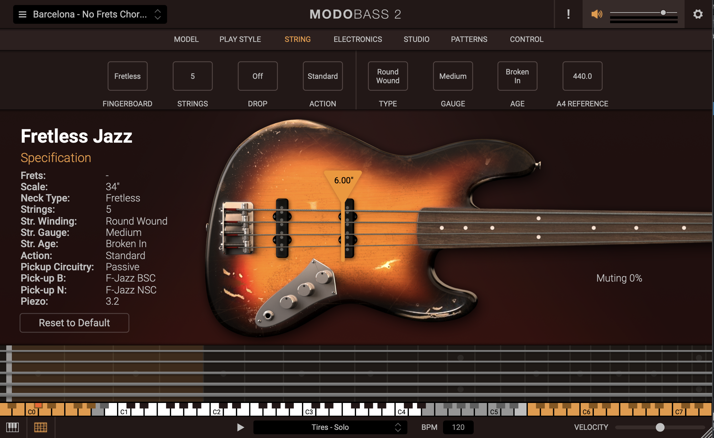Screen dimensions: 714x438
Task: Click Reset to Default
Action: (x=74, y=323)
